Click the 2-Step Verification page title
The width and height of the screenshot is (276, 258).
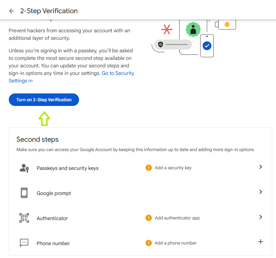49,11
